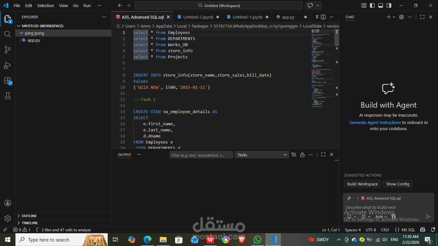Open File Explorer from the taskbar

coord(163,239)
